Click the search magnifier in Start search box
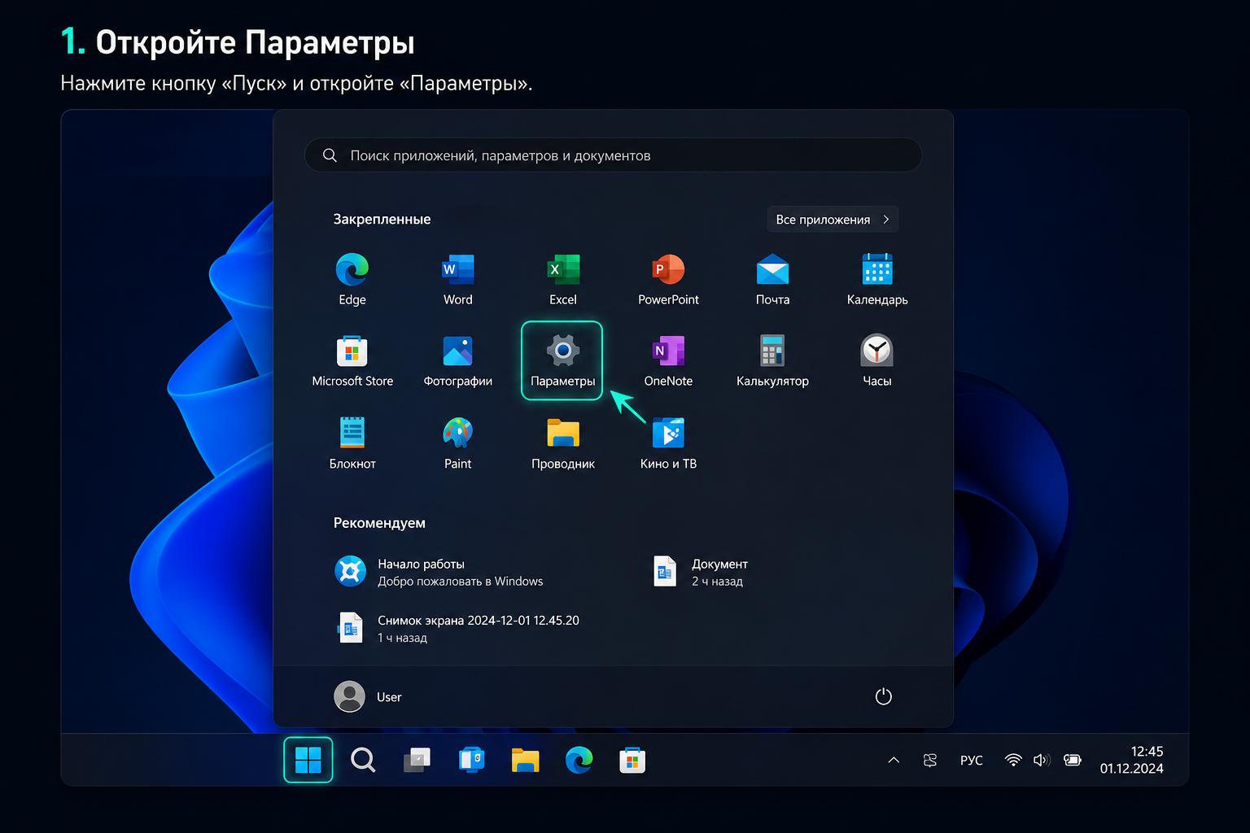The width and height of the screenshot is (1250, 833). [x=330, y=155]
